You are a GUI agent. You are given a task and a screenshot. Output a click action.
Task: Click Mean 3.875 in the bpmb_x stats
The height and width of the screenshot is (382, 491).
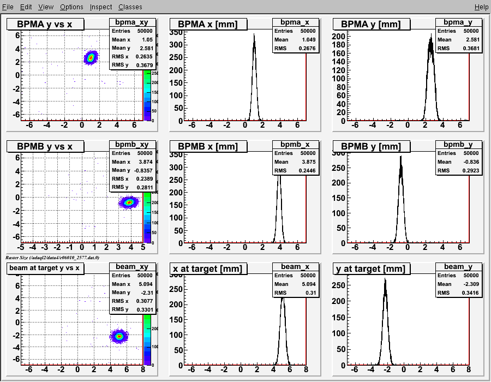coord(295,162)
